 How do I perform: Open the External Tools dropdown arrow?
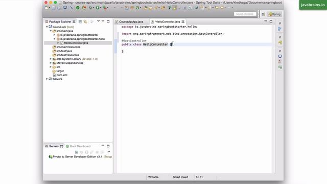pyautogui.click(x=108, y=8)
